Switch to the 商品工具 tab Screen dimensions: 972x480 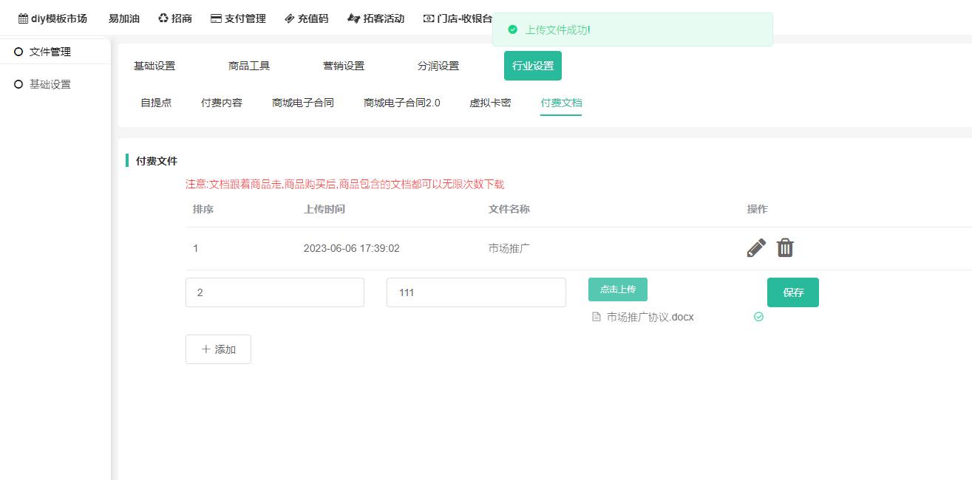click(249, 66)
